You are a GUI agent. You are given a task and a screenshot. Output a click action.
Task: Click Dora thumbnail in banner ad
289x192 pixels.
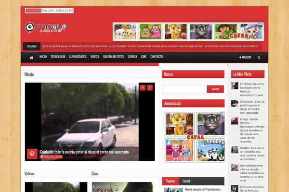tap(226, 32)
